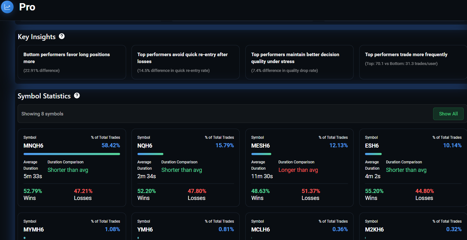Select the YMH6 symbol card
This screenshot has width=467, height=240.
[x=185, y=226]
